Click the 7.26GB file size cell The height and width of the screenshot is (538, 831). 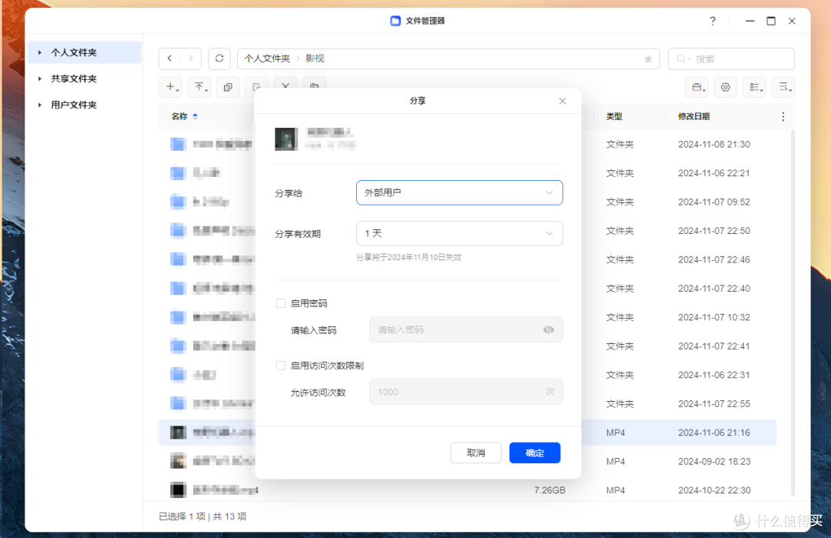pos(549,490)
